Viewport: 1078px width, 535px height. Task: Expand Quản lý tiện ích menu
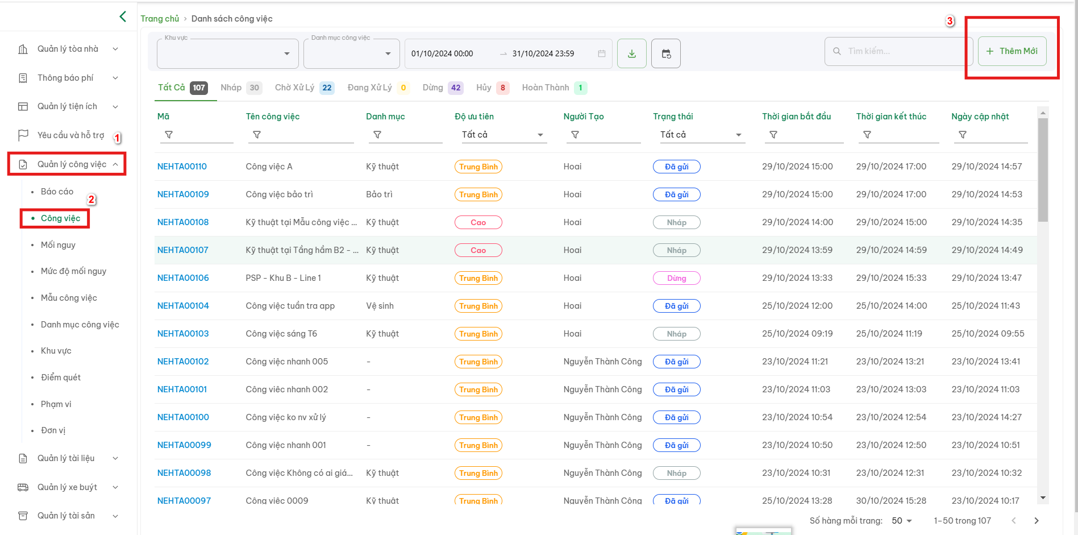point(115,106)
